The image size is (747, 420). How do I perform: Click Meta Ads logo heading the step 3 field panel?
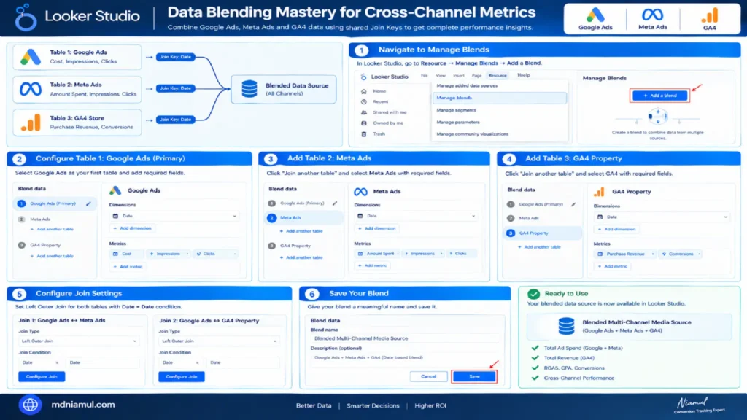[360, 192]
